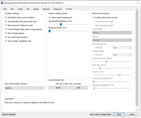Open the System tab
Image resolution: width=141 pixels, height=118 pixels.
click(x=36, y=9)
